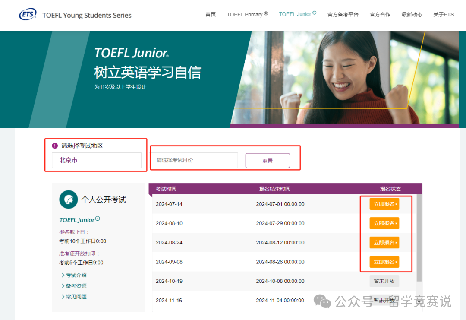Click the green head icon next to 个人公开考试
Image resolution: width=466 pixels, height=320 pixels.
click(68, 199)
